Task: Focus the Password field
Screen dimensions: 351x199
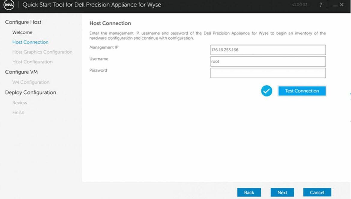Action: coord(268,73)
